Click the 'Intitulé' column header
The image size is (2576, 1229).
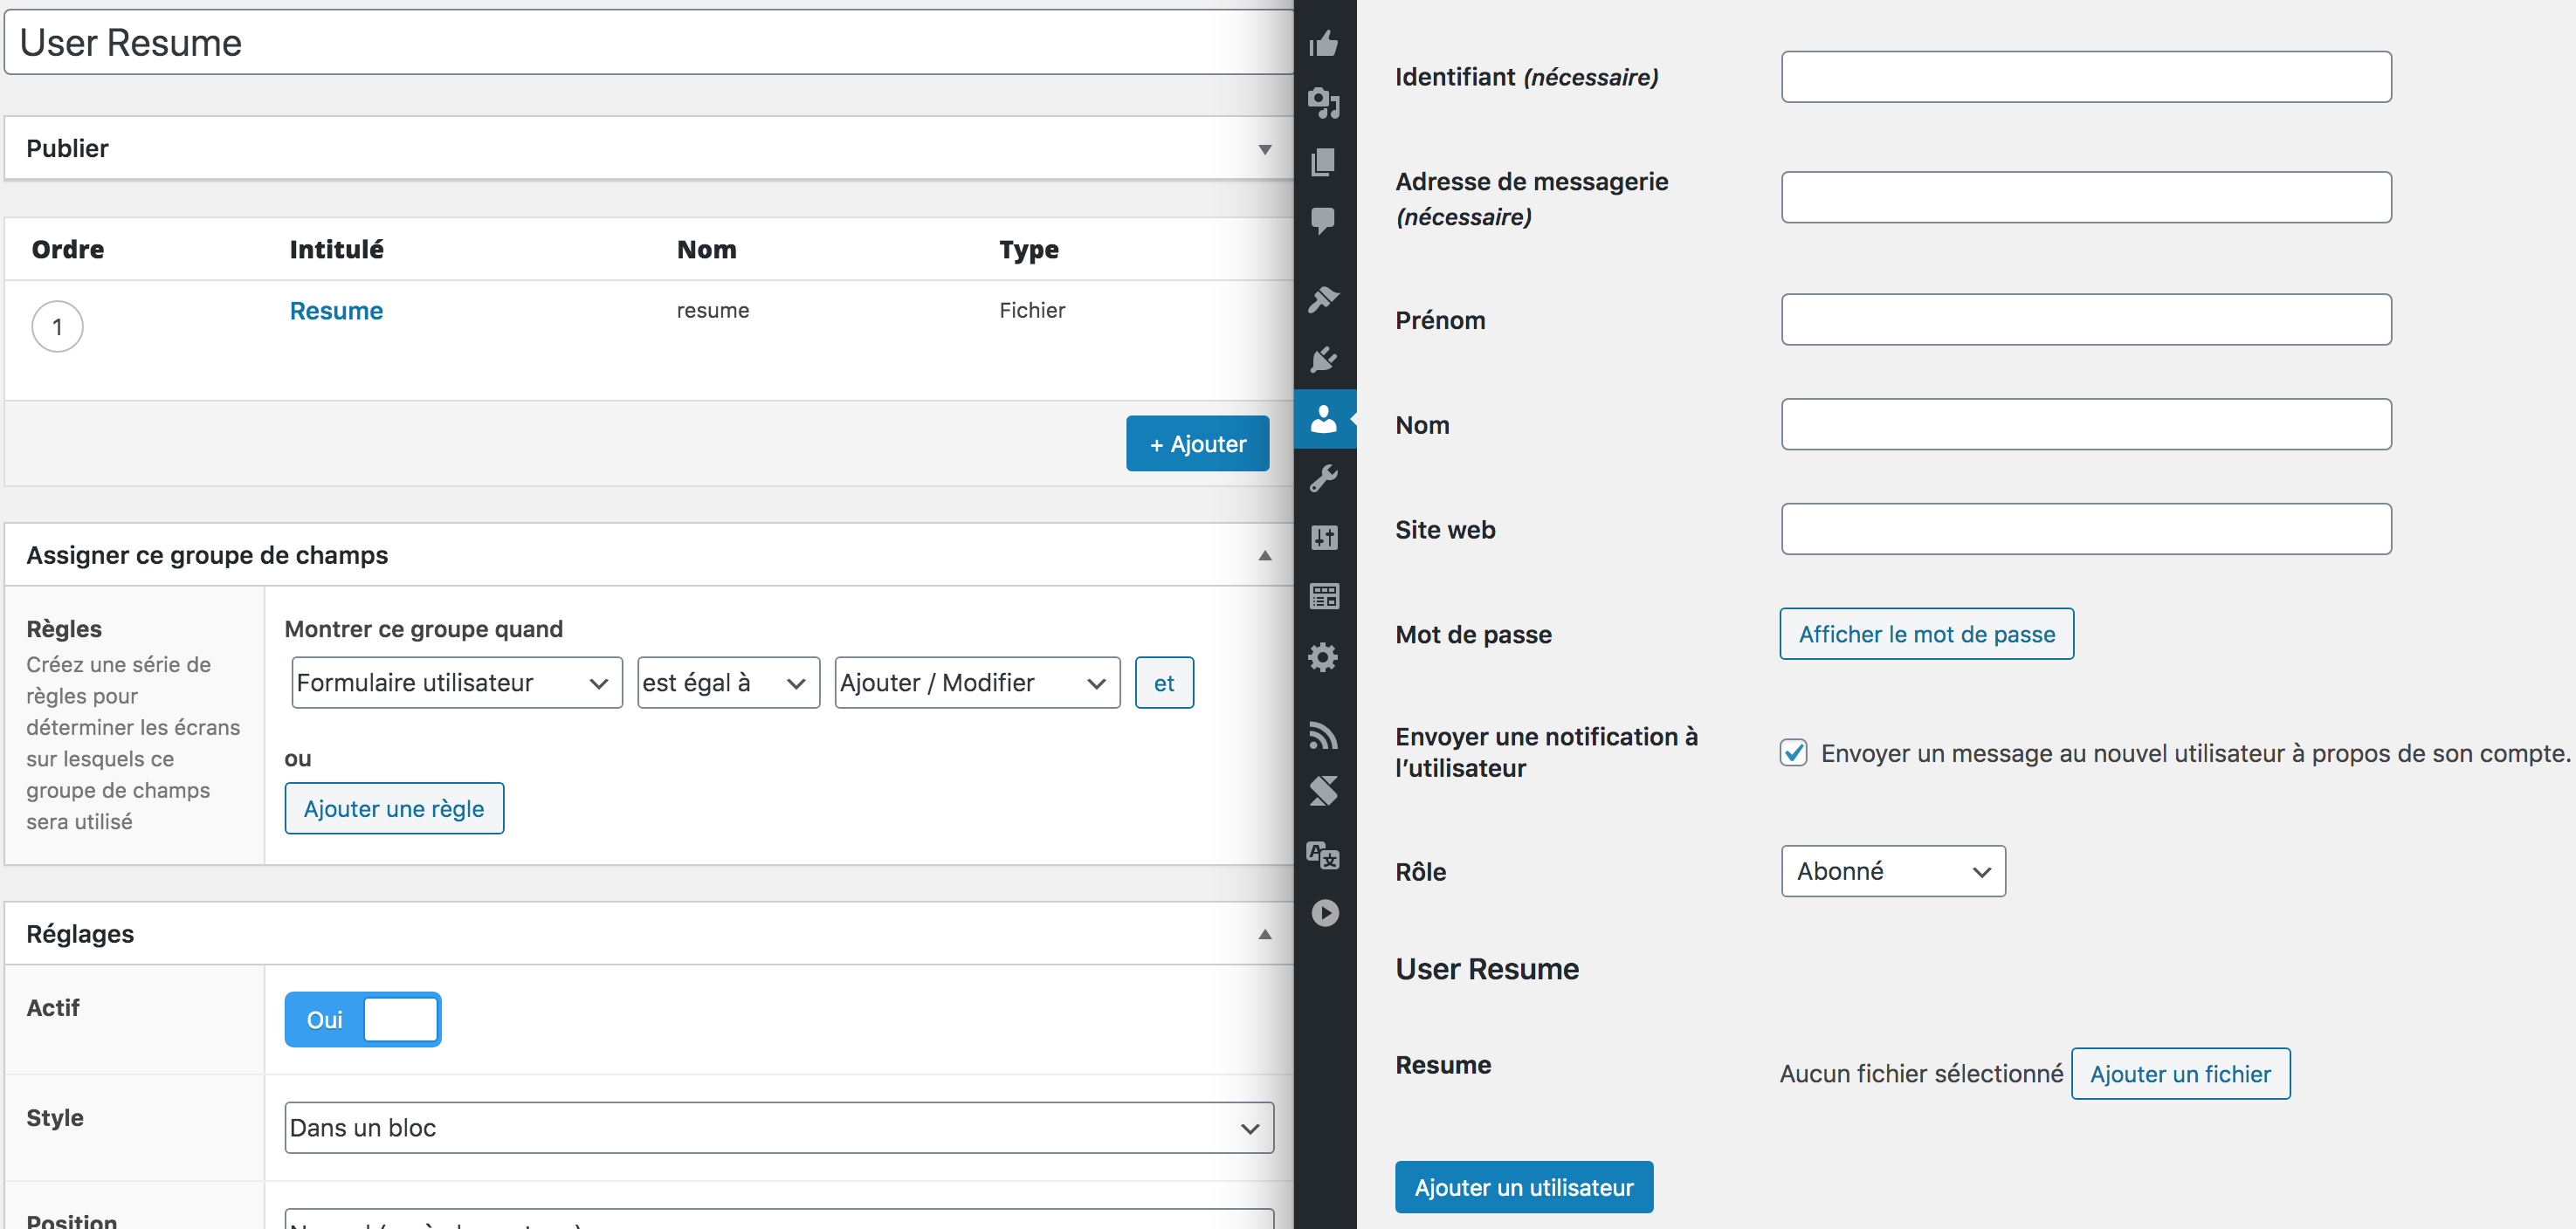(x=336, y=249)
